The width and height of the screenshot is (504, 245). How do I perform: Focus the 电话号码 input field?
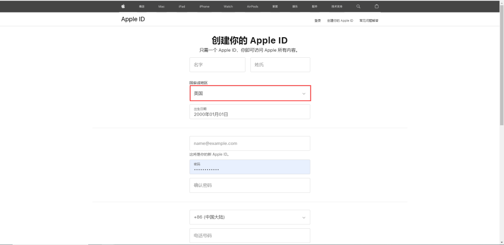(250, 235)
